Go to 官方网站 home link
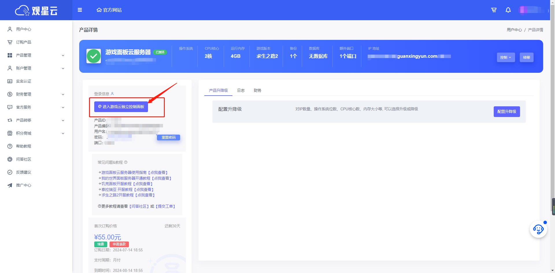The image size is (555, 273). [x=109, y=10]
